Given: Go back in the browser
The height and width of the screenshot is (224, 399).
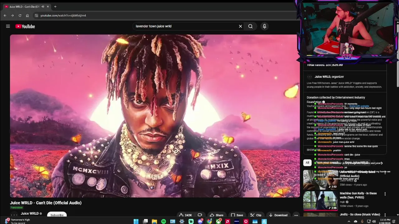Looking at the screenshot, I should 5,16.
